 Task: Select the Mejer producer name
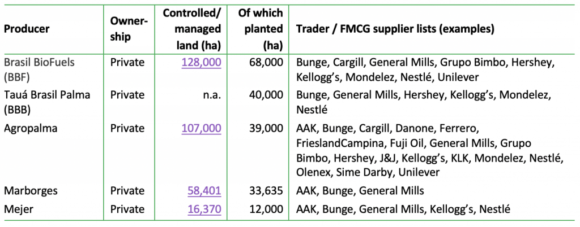[x=18, y=209]
